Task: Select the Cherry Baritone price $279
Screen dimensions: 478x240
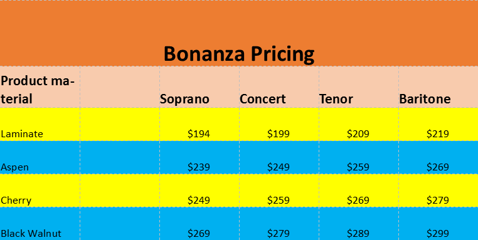Action: (438, 190)
